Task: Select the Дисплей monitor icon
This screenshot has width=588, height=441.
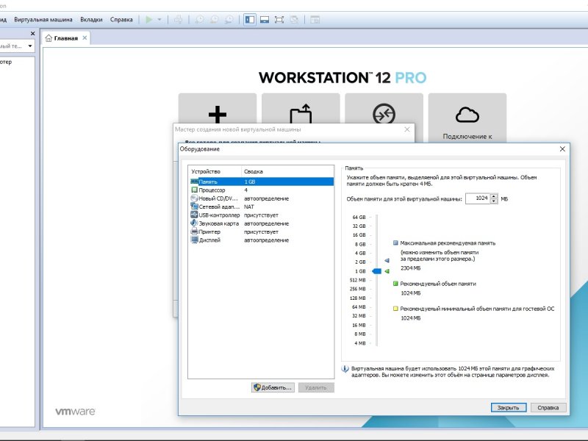Action: (194, 240)
